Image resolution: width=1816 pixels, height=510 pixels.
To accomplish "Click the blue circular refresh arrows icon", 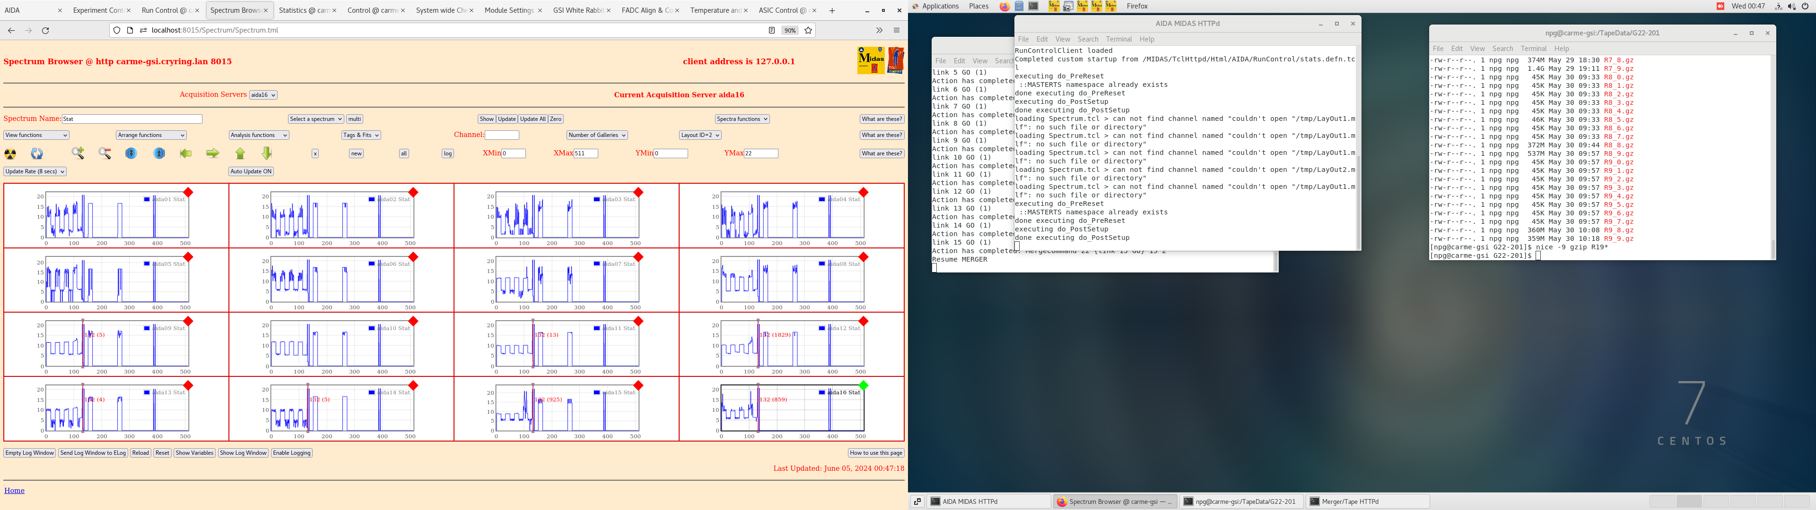I will point(37,153).
